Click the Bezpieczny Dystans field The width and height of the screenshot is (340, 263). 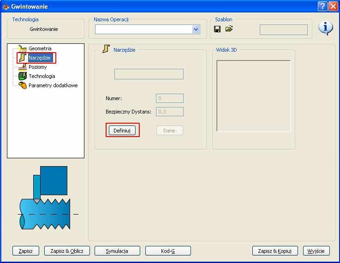click(170, 112)
